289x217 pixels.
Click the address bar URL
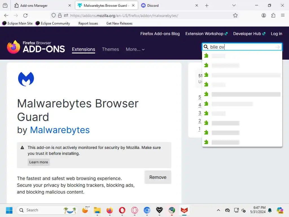point(124,16)
